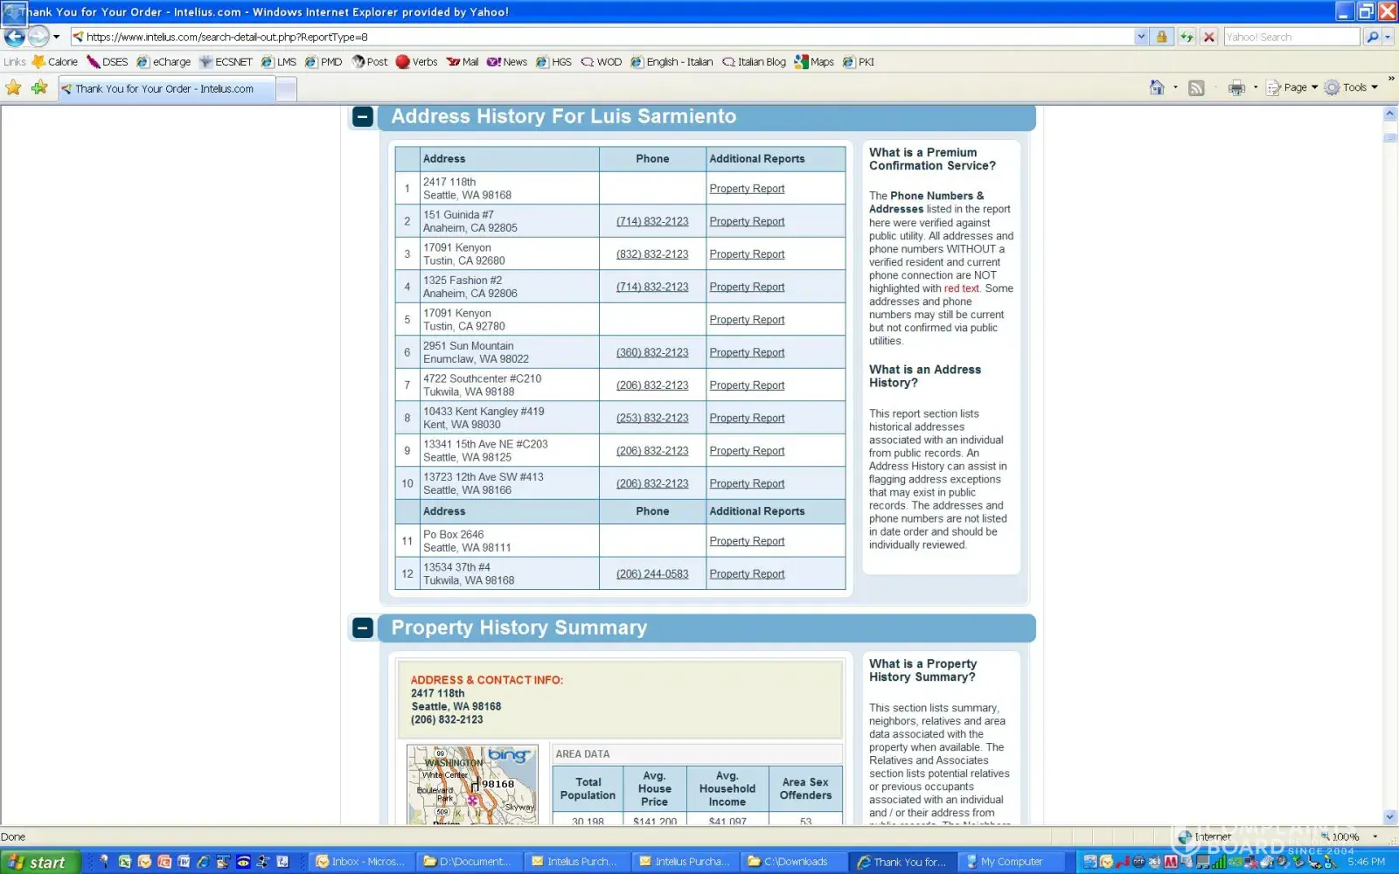Viewport: 1399px width, 874px height.
Task: Open Property Report for 2417 118th Seattle
Action: pos(747,189)
